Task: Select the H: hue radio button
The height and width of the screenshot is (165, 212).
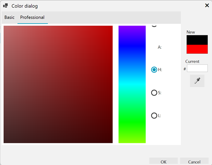Action: tap(154, 70)
